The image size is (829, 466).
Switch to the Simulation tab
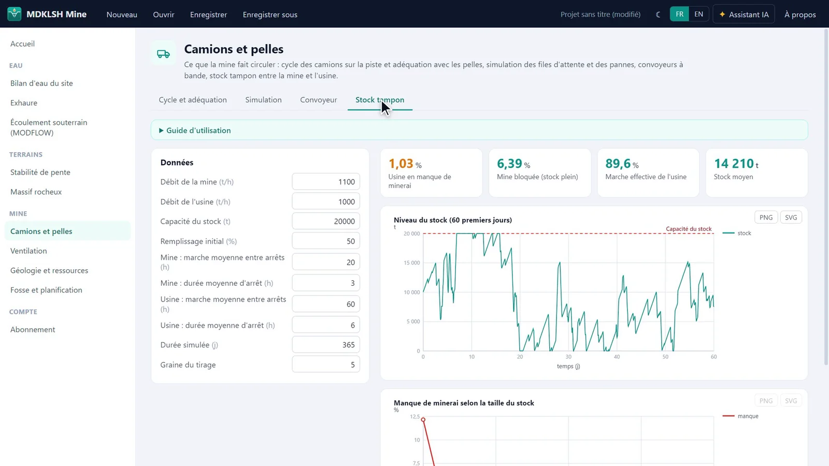click(x=263, y=100)
